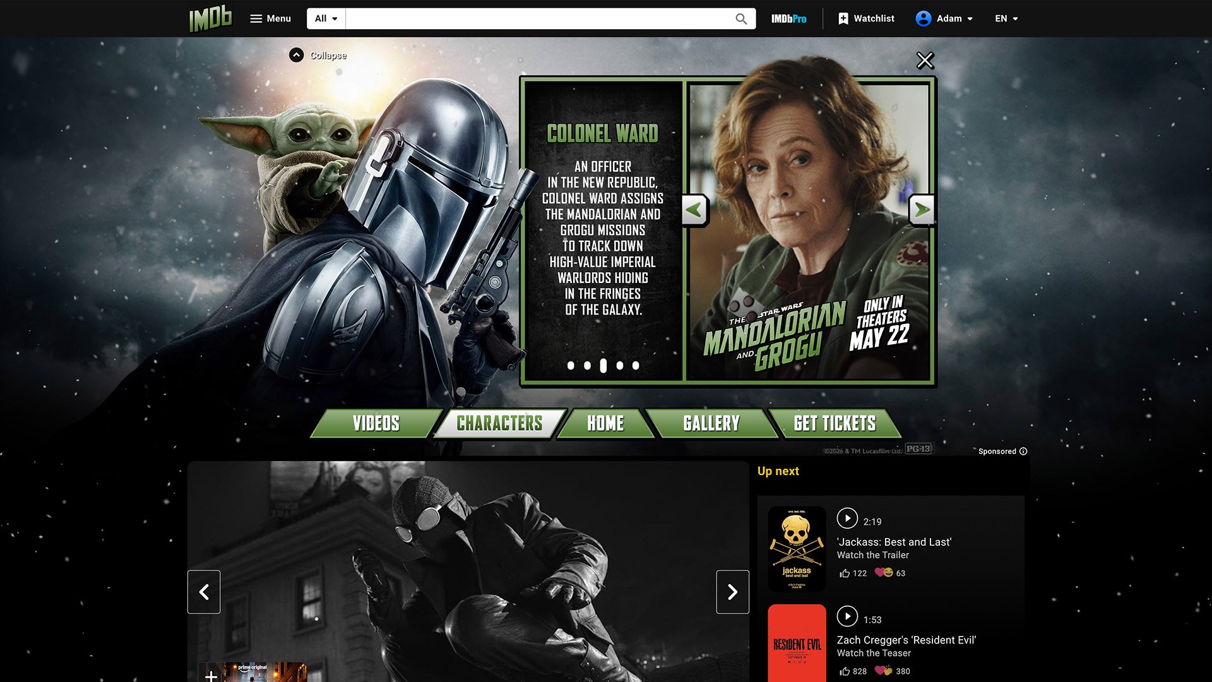Open Zach Cregger's 'Resident Evil' title text
The height and width of the screenshot is (682, 1212).
[x=906, y=640]
